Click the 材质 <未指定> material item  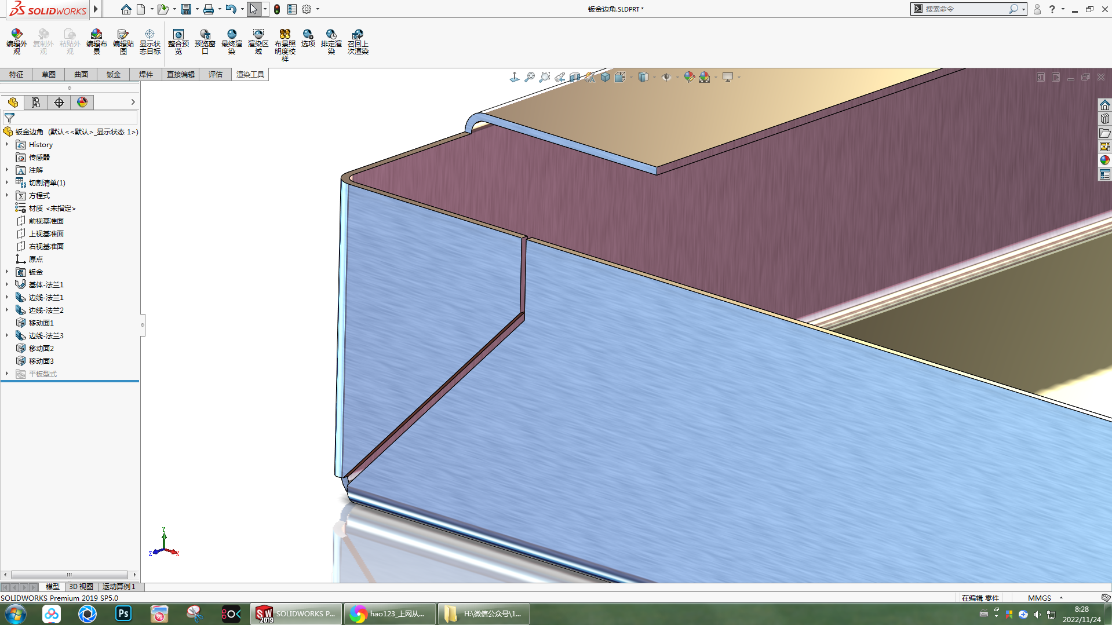click(52, 208)
